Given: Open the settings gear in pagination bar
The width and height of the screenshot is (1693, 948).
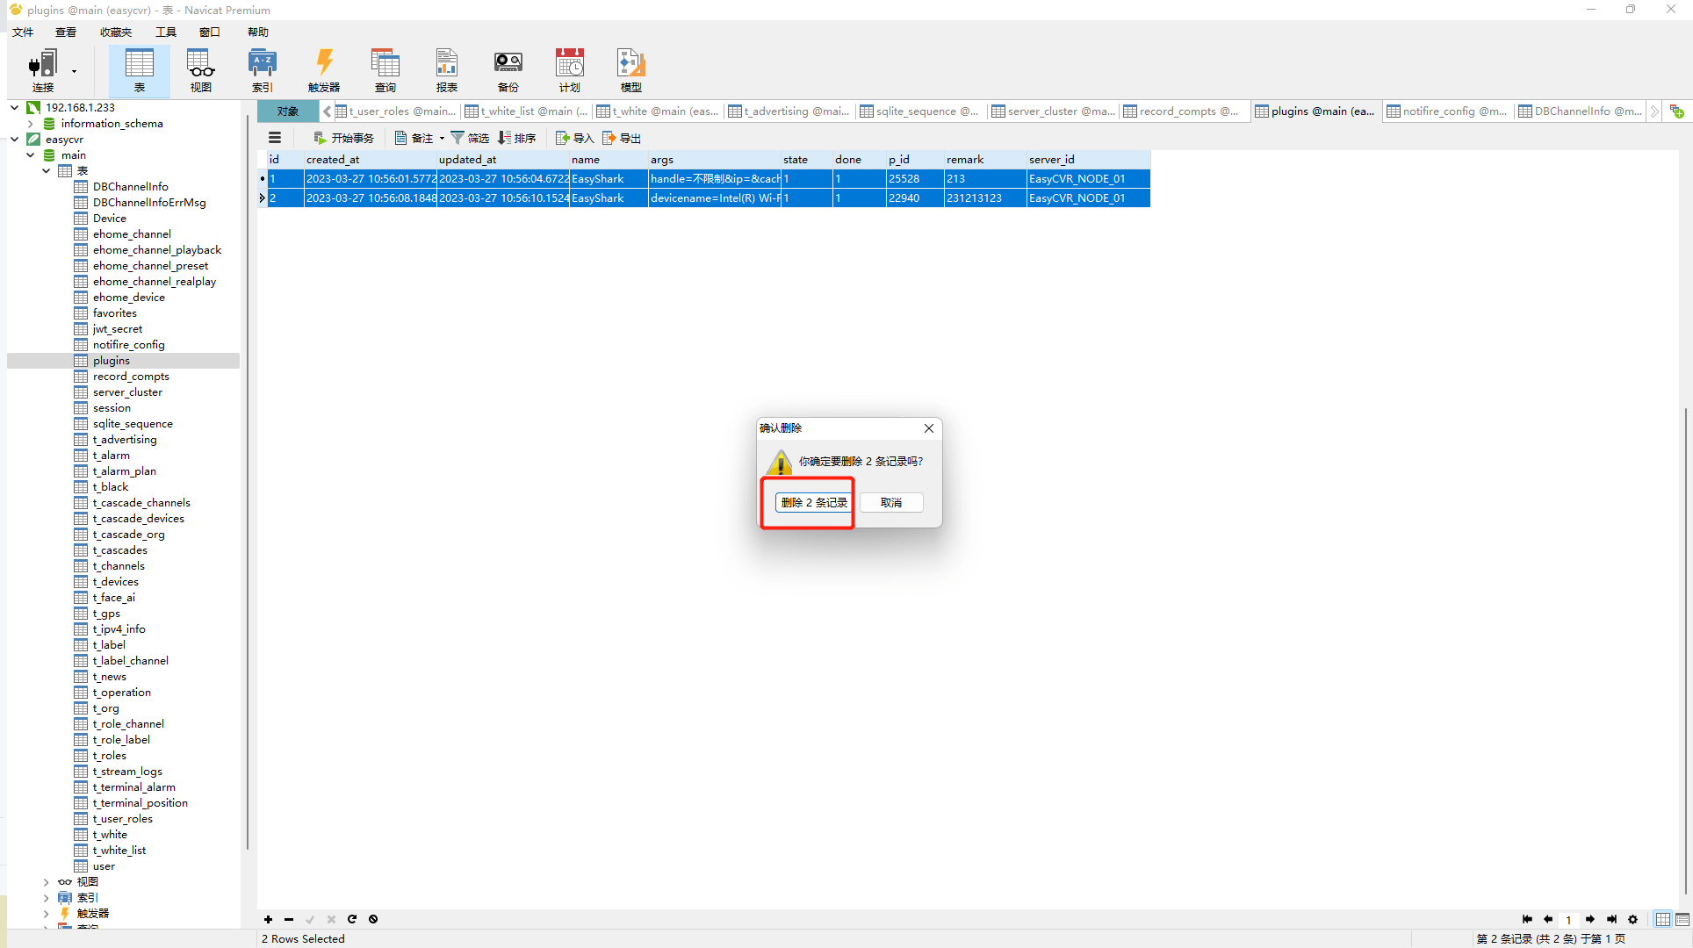Looking at the screenshot, I should [x=1632, y=919].
